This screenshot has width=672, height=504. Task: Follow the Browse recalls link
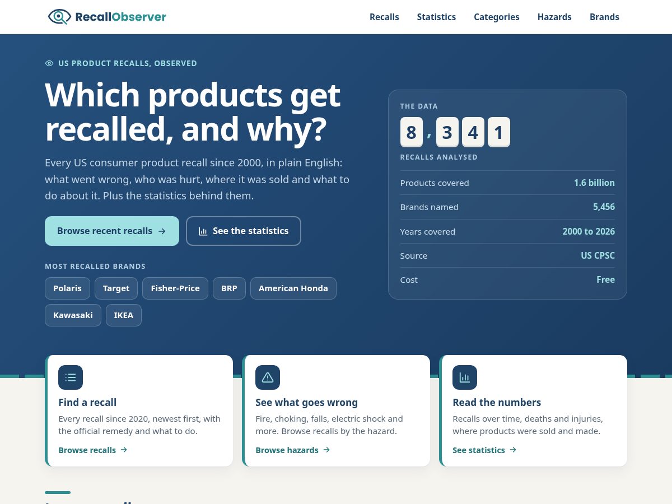click(93, 450)
